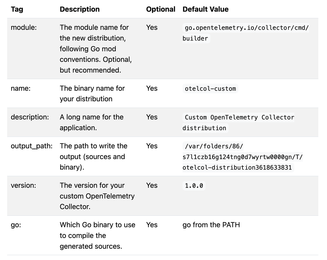The height and width of the screenshot is (260, 327).
Task: Select the name: tag cell
Action: click(x=20, y=88)
